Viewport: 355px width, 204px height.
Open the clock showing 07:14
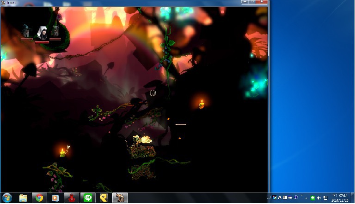pos(340,198)
